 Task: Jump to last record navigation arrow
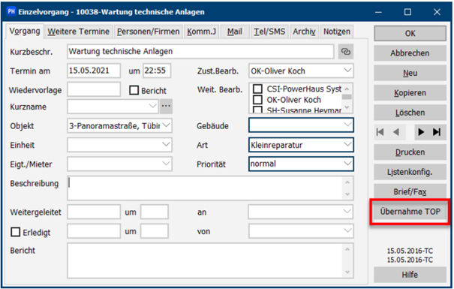pos(437,132)
